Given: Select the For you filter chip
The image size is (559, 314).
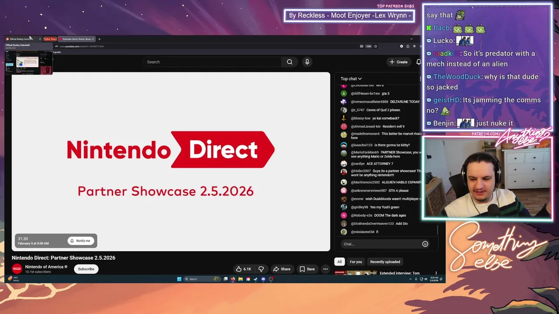Looking at the screenshot, I should 356,262.
